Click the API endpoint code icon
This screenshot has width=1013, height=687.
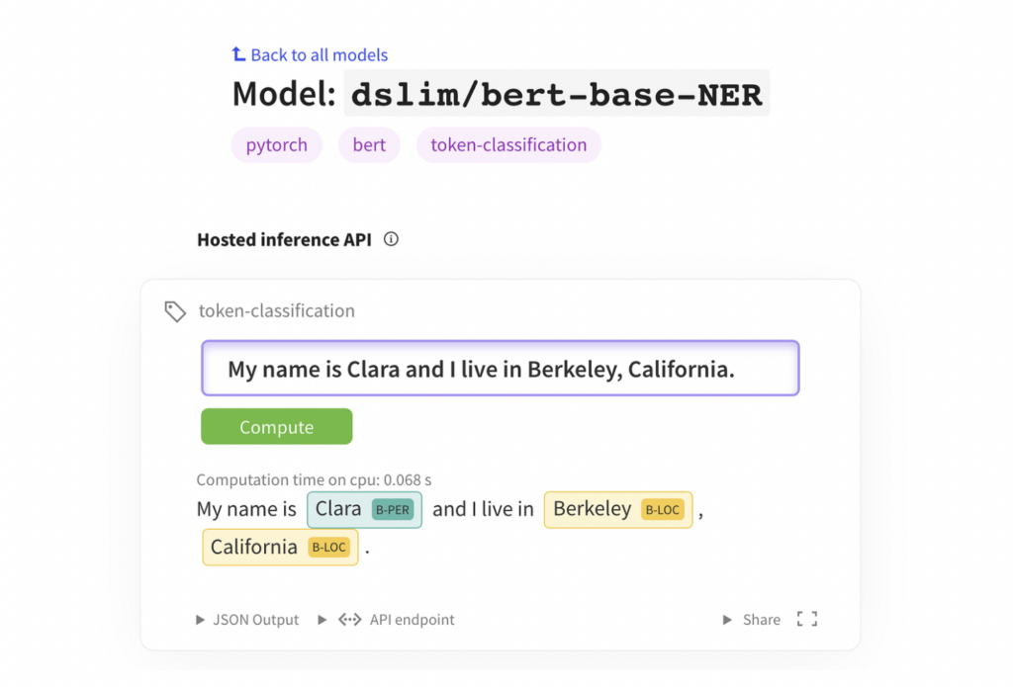click(349, 620)
